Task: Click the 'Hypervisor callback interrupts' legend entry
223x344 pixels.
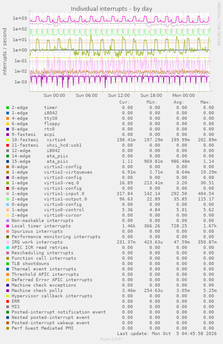Action: tap(52, 296)
